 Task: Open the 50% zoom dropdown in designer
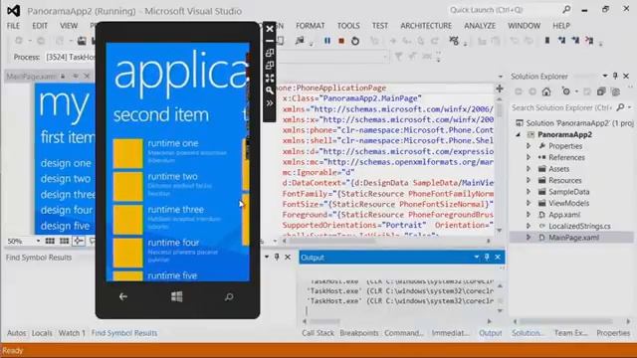pos(38,241)
